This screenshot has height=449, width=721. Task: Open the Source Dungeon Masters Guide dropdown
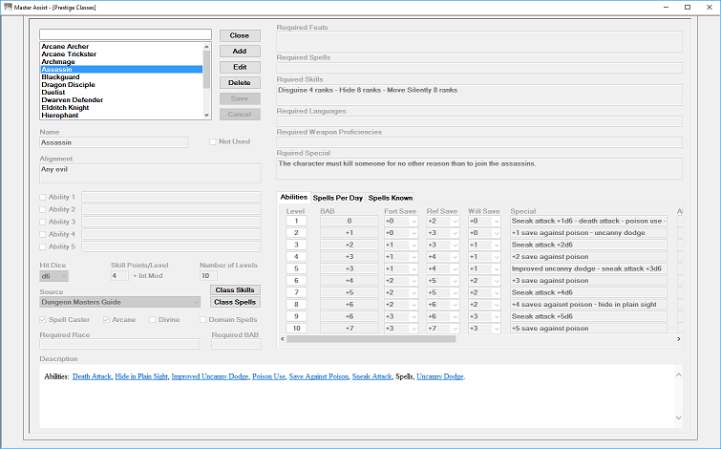(x=120, y=302)
